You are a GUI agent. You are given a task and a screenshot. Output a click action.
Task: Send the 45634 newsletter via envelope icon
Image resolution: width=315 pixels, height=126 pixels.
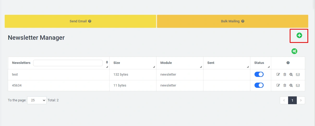click(298, 85)
